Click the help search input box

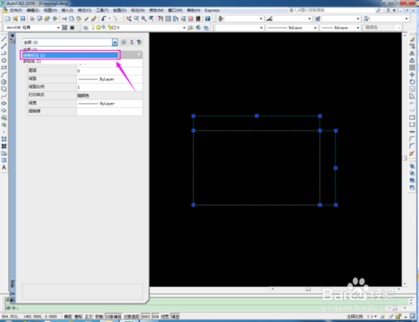331,10
